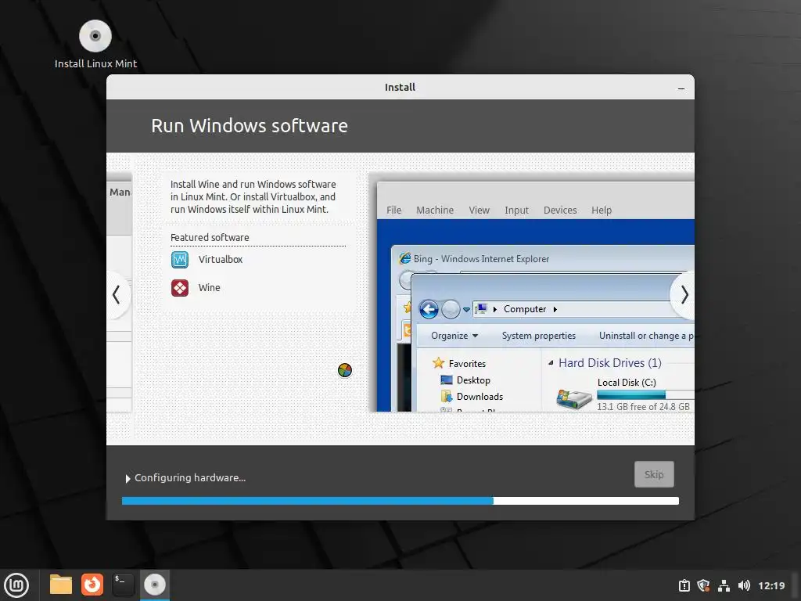The height and width of the screenshot is (601, 801).
Task: Open the network connections tray icon
Action: pyautogui.click(x=724, y=585)
